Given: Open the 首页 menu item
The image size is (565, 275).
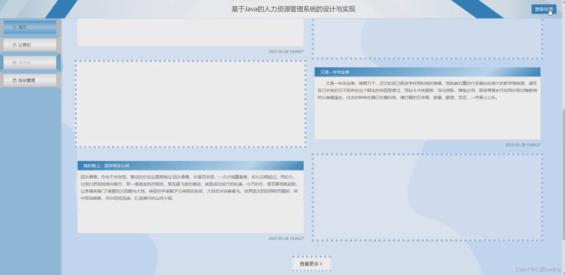Looking at the screenshot, I should 30,27.
